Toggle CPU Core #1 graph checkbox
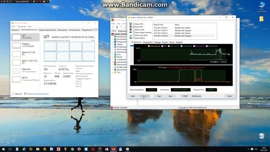The image size is (270, 152). tap(169, 46)
